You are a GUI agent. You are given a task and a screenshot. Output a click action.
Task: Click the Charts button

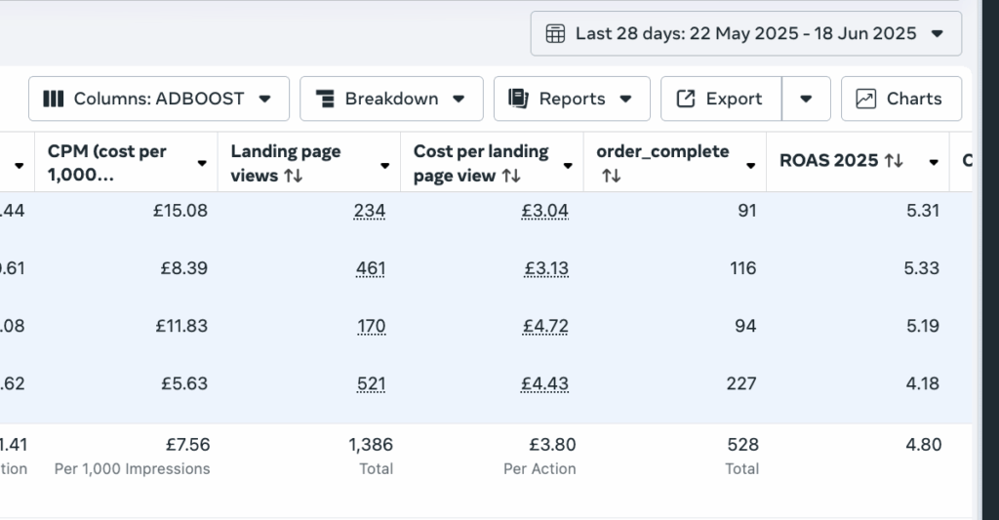click(900, 99)
